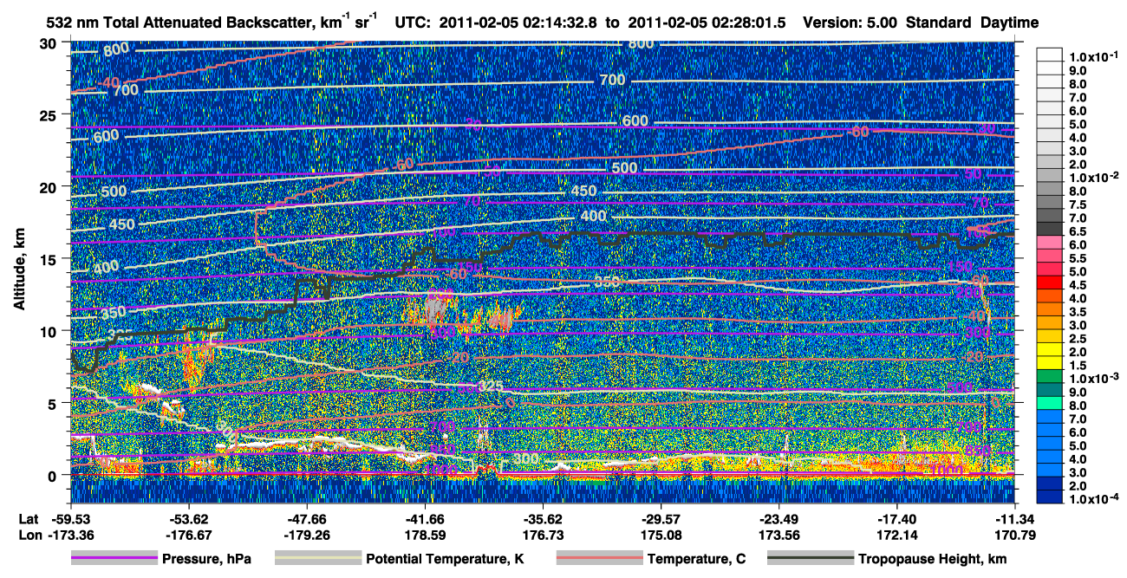Image resolution: width=1127 pixels, height=578 pixels.
Task: Select the altitude tick label 15
Action: (x=49, y=258)
